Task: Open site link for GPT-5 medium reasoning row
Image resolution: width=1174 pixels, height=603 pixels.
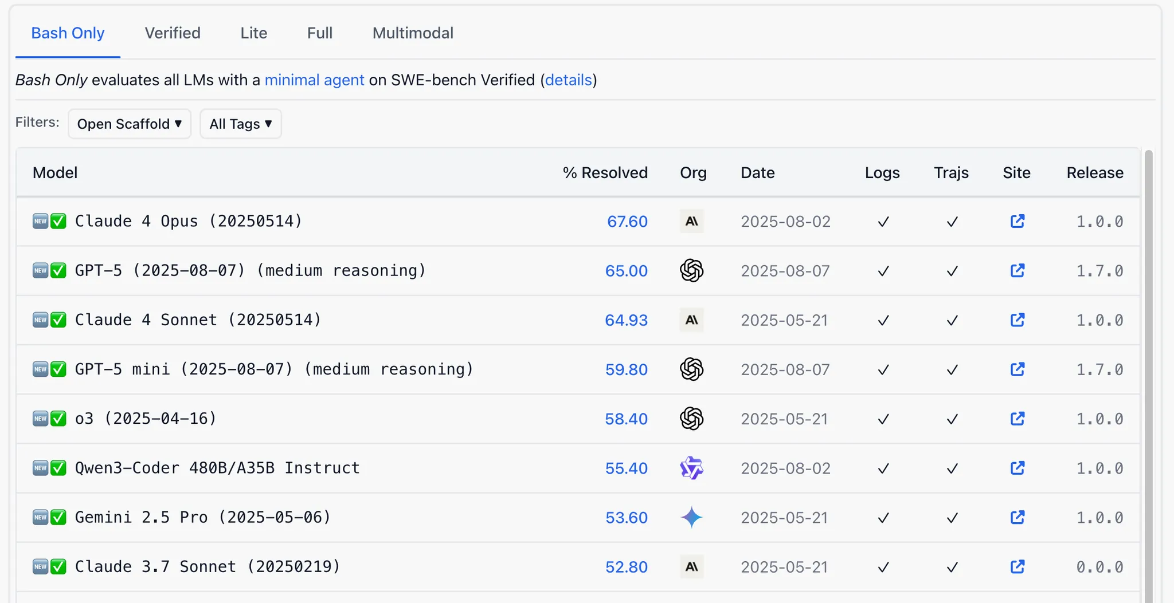Action: coord(1017,270)
